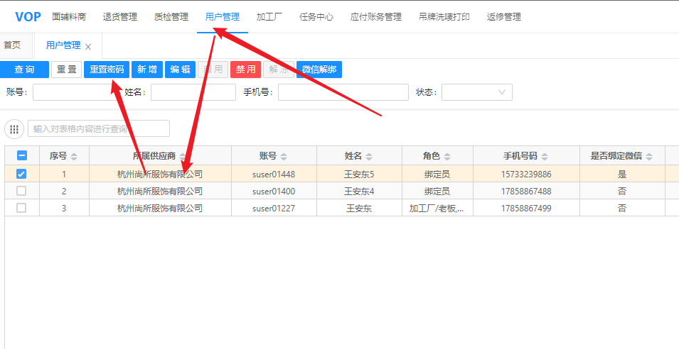Toggle the select-all header checkbox
This screenshot has height=349, width=679.
[x=22, y=156]
